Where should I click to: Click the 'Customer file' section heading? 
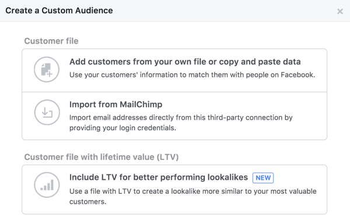(51, 41)
